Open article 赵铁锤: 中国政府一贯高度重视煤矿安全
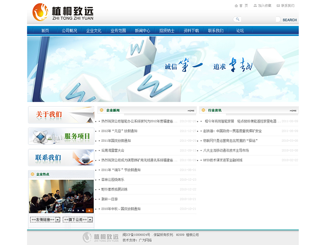 (x=232, y=131)
